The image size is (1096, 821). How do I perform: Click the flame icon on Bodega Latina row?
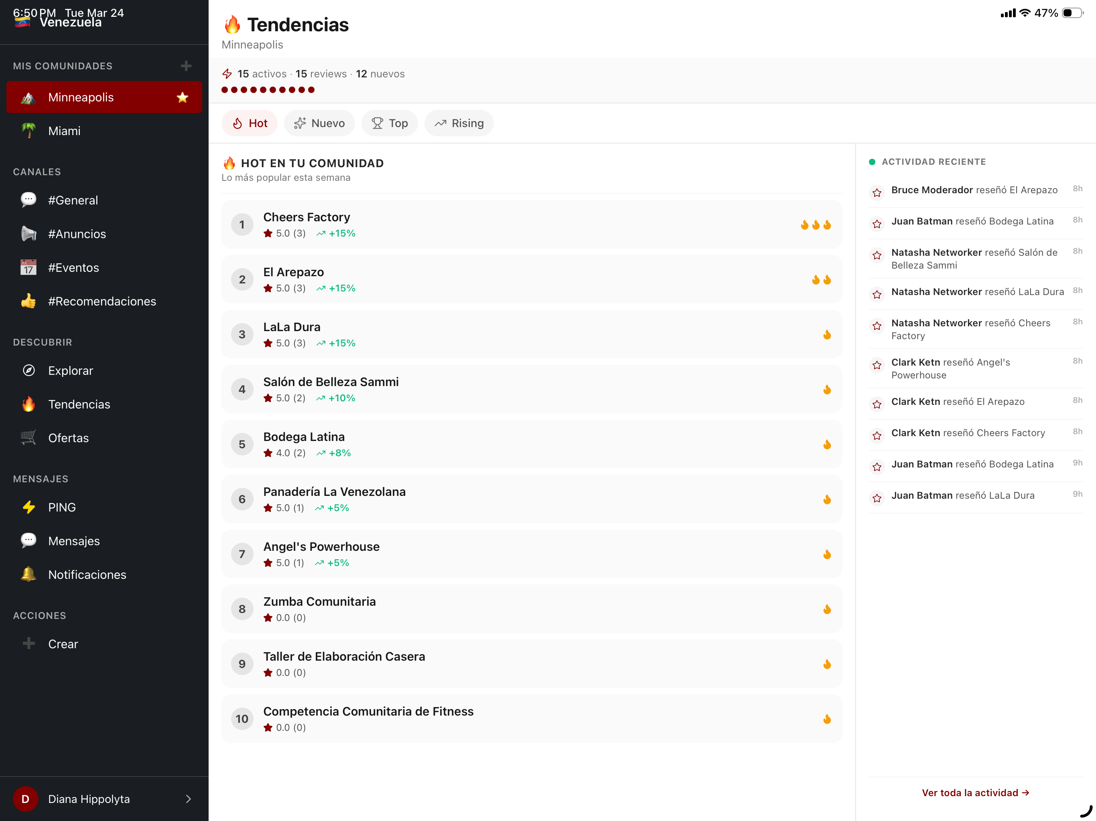click(x=827, y=445)
